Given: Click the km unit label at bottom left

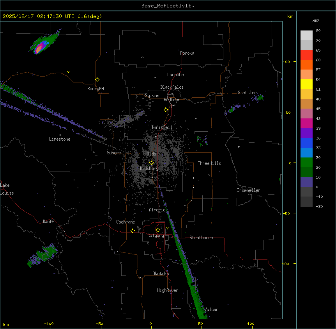Looking at the screenshot, I should point(6,325).
